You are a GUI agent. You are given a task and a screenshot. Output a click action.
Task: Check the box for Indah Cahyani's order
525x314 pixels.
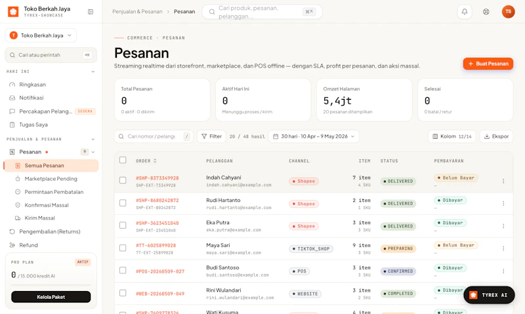click(123, 180)
